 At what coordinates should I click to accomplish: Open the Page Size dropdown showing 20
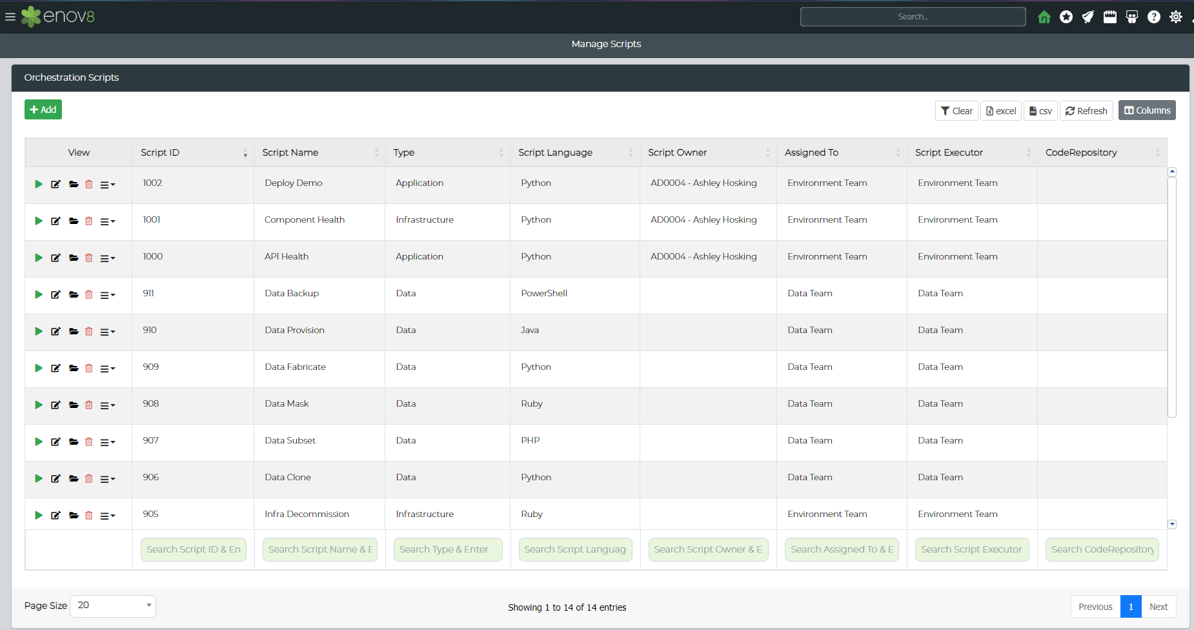pyautogui.click(x=113, y=605)
